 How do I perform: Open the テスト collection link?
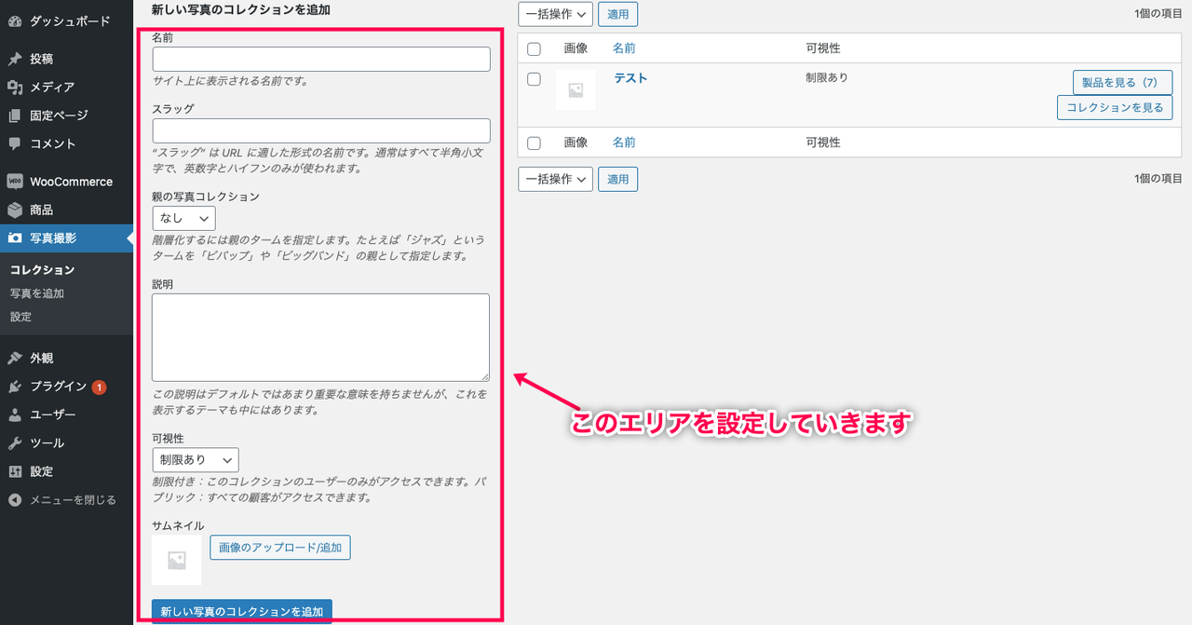pyautogui.click(x=630, y=78)
